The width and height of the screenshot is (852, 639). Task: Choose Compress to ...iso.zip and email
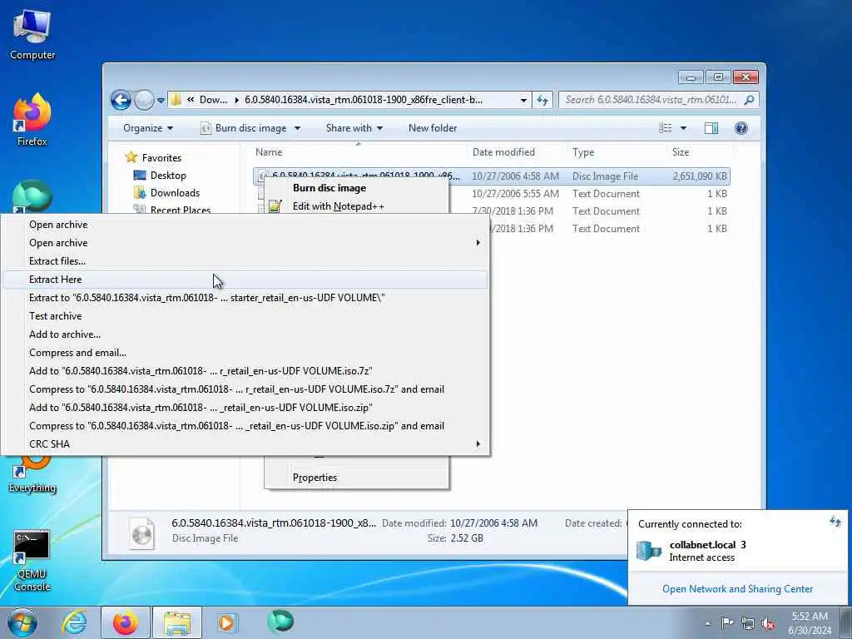[x=245, y=426]
